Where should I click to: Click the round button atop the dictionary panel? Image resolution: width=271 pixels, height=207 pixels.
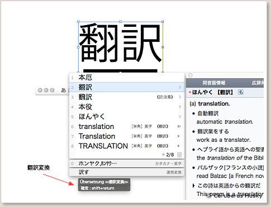[190, 75]
